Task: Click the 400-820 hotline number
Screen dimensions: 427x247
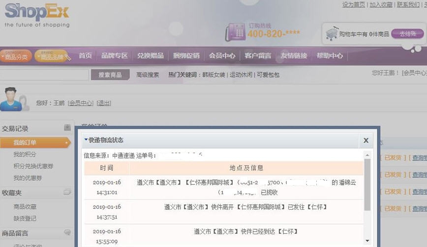Action: 274,34
